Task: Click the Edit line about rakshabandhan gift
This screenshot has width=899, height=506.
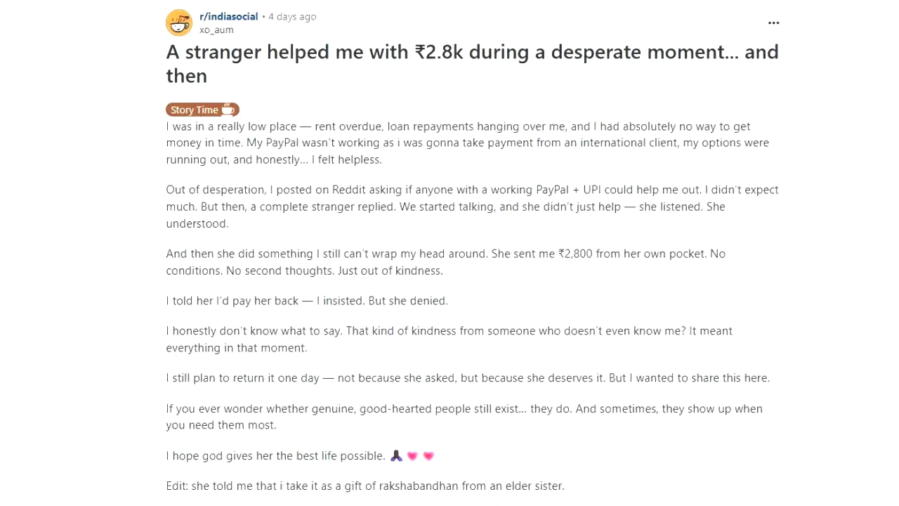Action: [365, 486]
